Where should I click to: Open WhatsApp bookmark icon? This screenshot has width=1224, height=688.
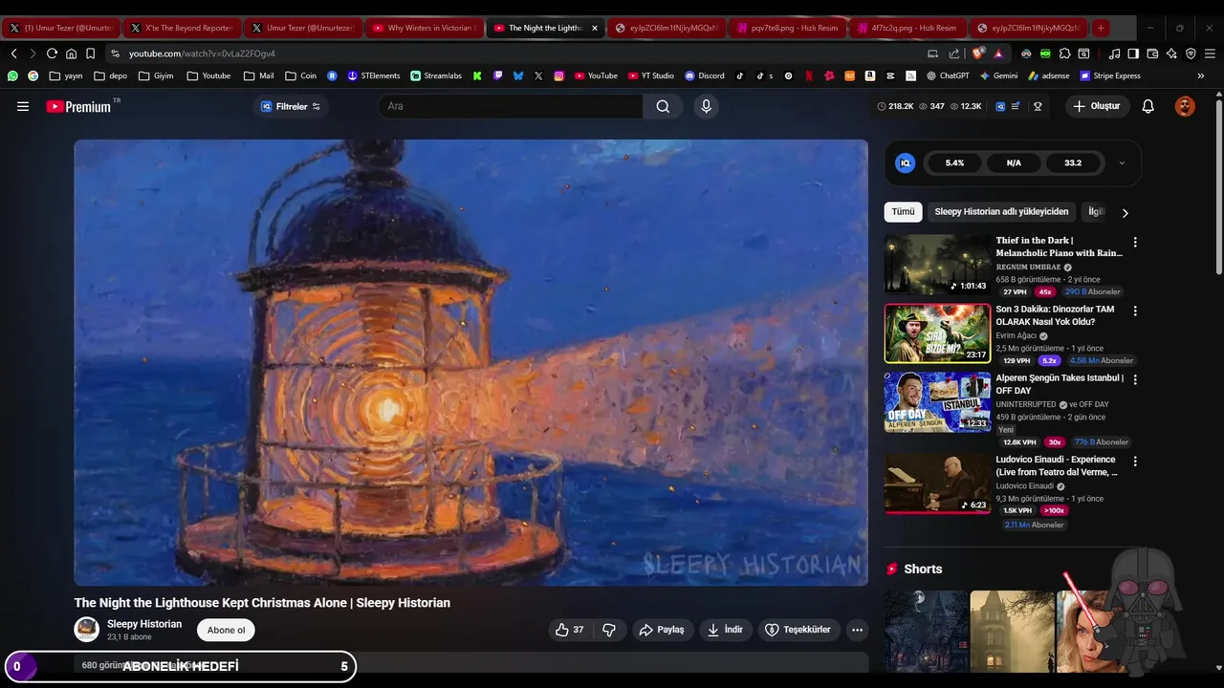pos(13,75)
